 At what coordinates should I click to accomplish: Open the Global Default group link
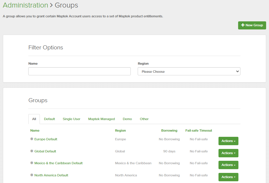click(45, 151)
